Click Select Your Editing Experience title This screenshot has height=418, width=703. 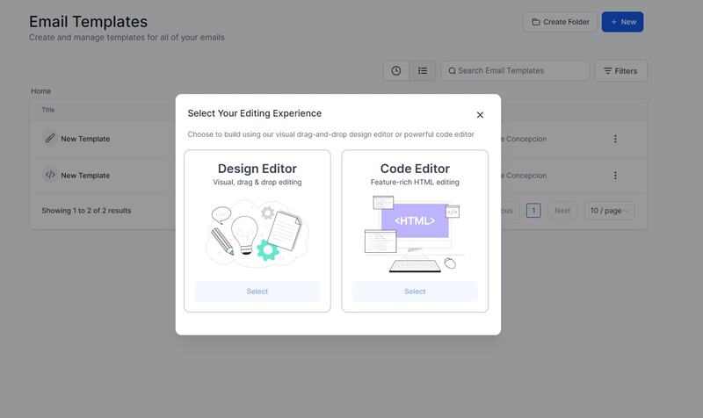(x=254, y=113)
